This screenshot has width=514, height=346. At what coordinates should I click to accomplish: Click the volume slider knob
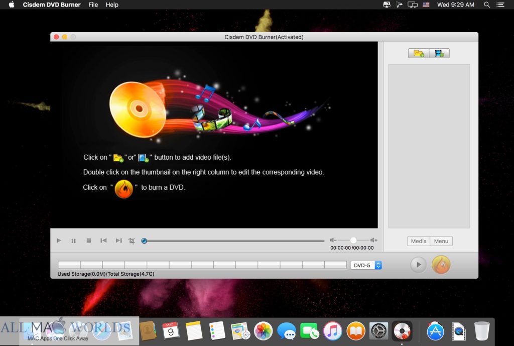(x=353, y=240)
